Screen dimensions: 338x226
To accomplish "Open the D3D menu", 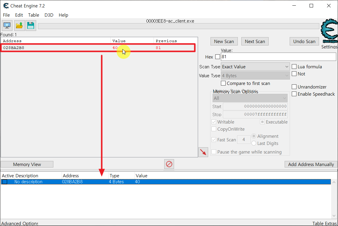I will pyautogui.click(x=49, y=15).
